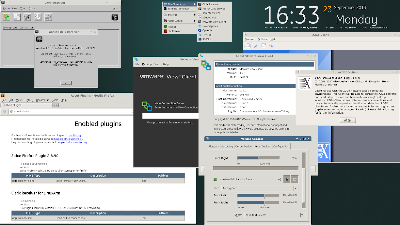Screen dimensions: 400x225
Task: Open the Help menu in Citrix Receiver
Action: pos(115,8)
